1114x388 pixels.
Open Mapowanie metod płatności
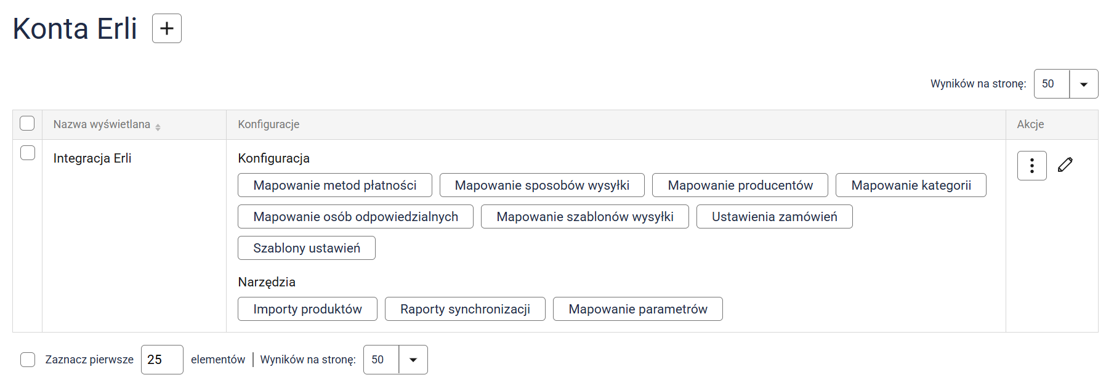334,185
